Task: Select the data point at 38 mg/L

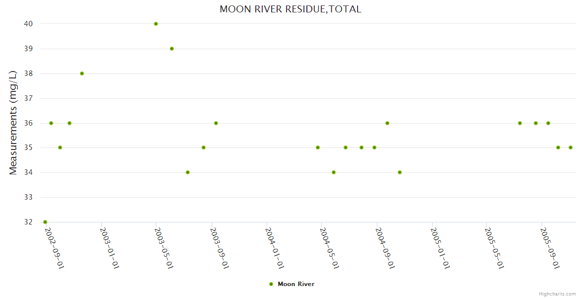Action: [82, 74]
